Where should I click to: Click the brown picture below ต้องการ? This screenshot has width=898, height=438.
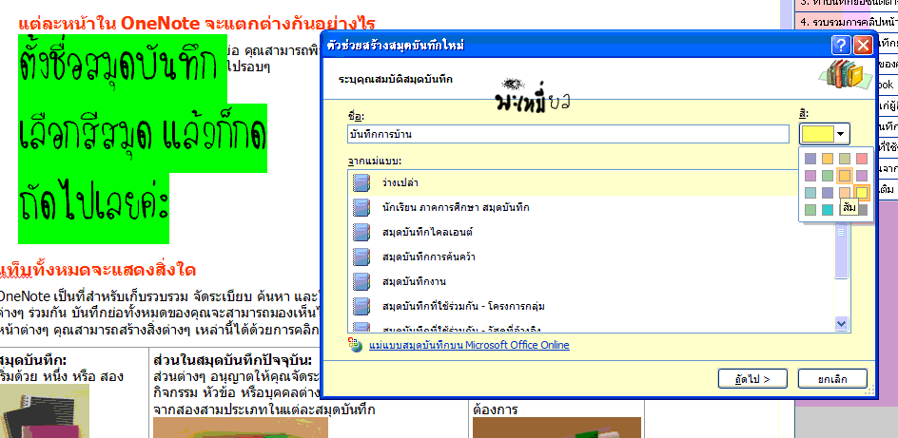tap(556, 428)
